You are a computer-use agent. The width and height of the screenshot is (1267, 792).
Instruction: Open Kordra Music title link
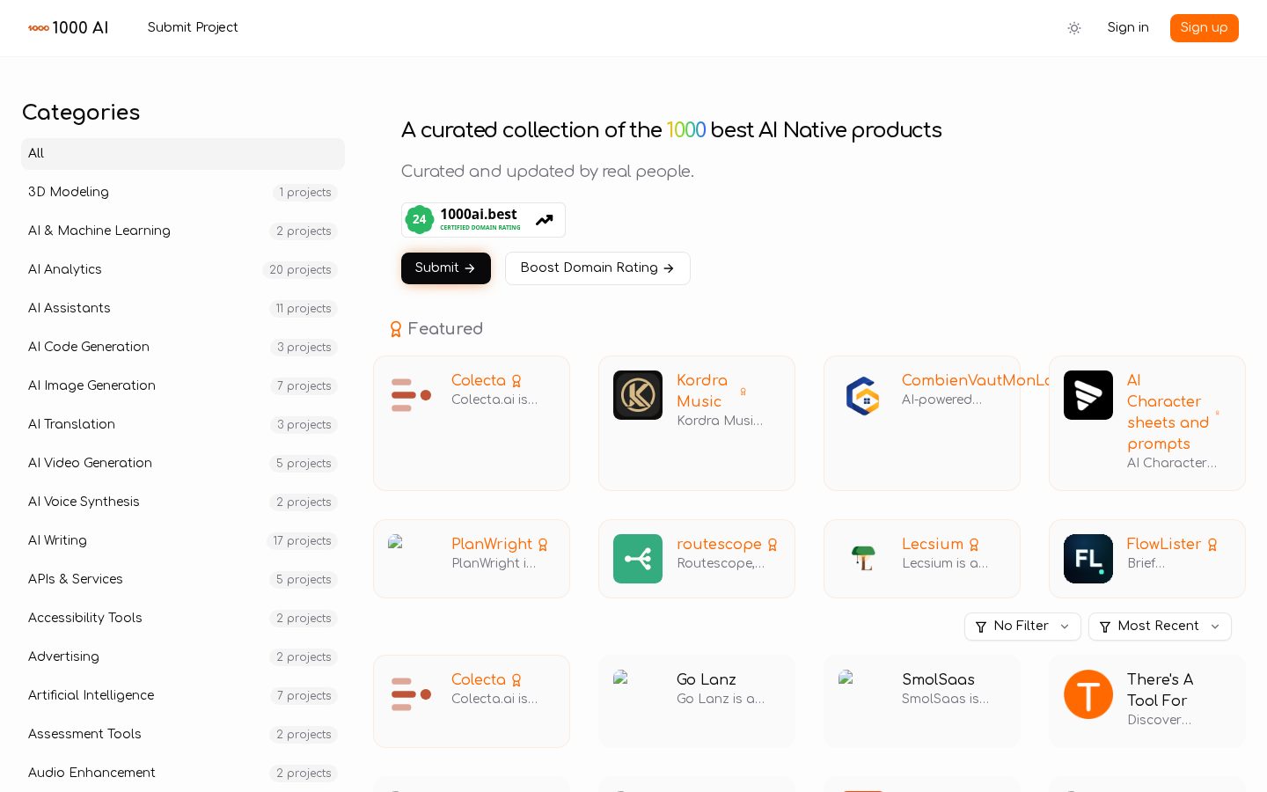click(x=702, y=391)
